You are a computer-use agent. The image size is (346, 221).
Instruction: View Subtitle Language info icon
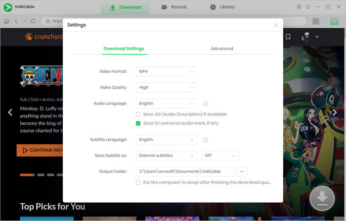tap(206, 140)
